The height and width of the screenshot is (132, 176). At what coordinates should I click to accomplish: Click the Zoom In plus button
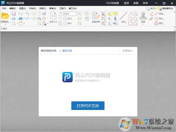(x=65, y=18)
